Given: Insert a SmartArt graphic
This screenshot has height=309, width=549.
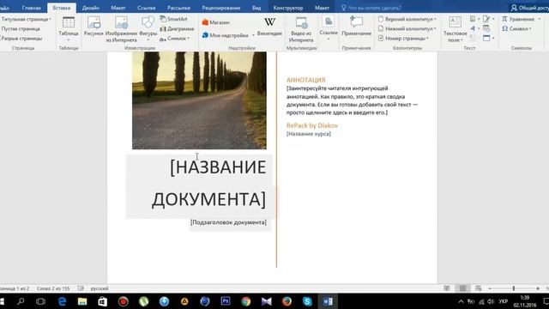Looking at the screenshot, I should pos(173,19).
